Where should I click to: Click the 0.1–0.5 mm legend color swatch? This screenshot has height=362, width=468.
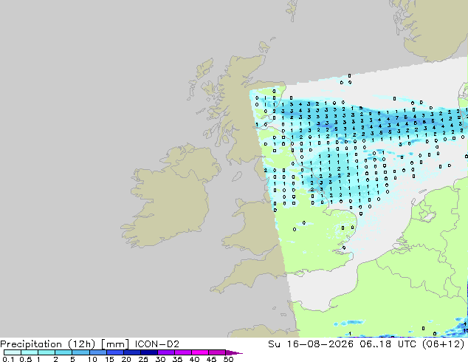coord(13,352)
